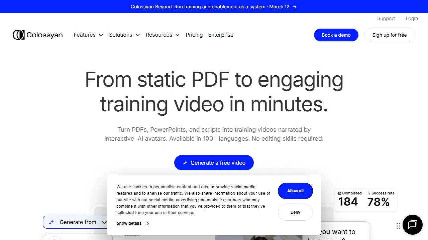Click the arrow icon in announcement banner
This screenshot has width=428, height=240.
[x=295, y=7]
